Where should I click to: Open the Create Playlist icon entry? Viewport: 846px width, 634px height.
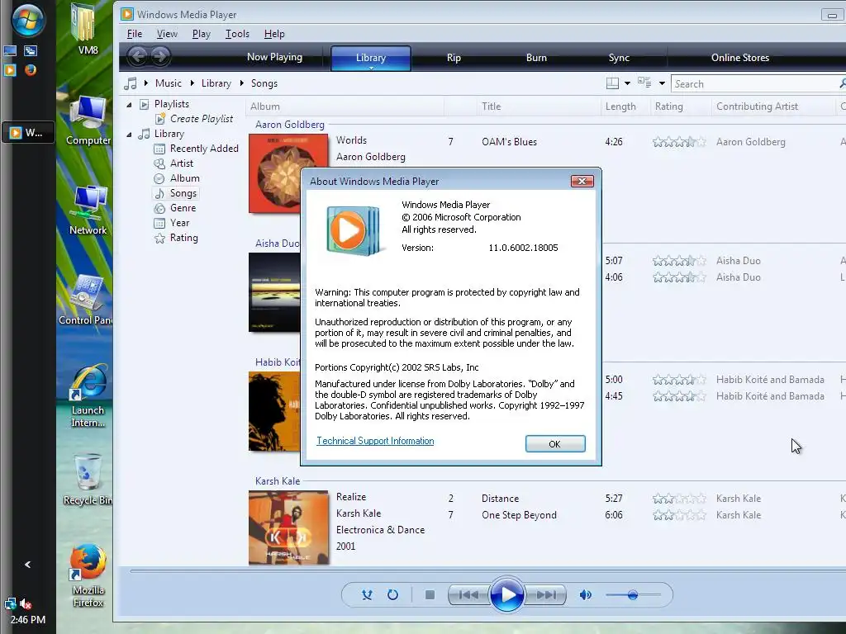click(x=159, y=119)
